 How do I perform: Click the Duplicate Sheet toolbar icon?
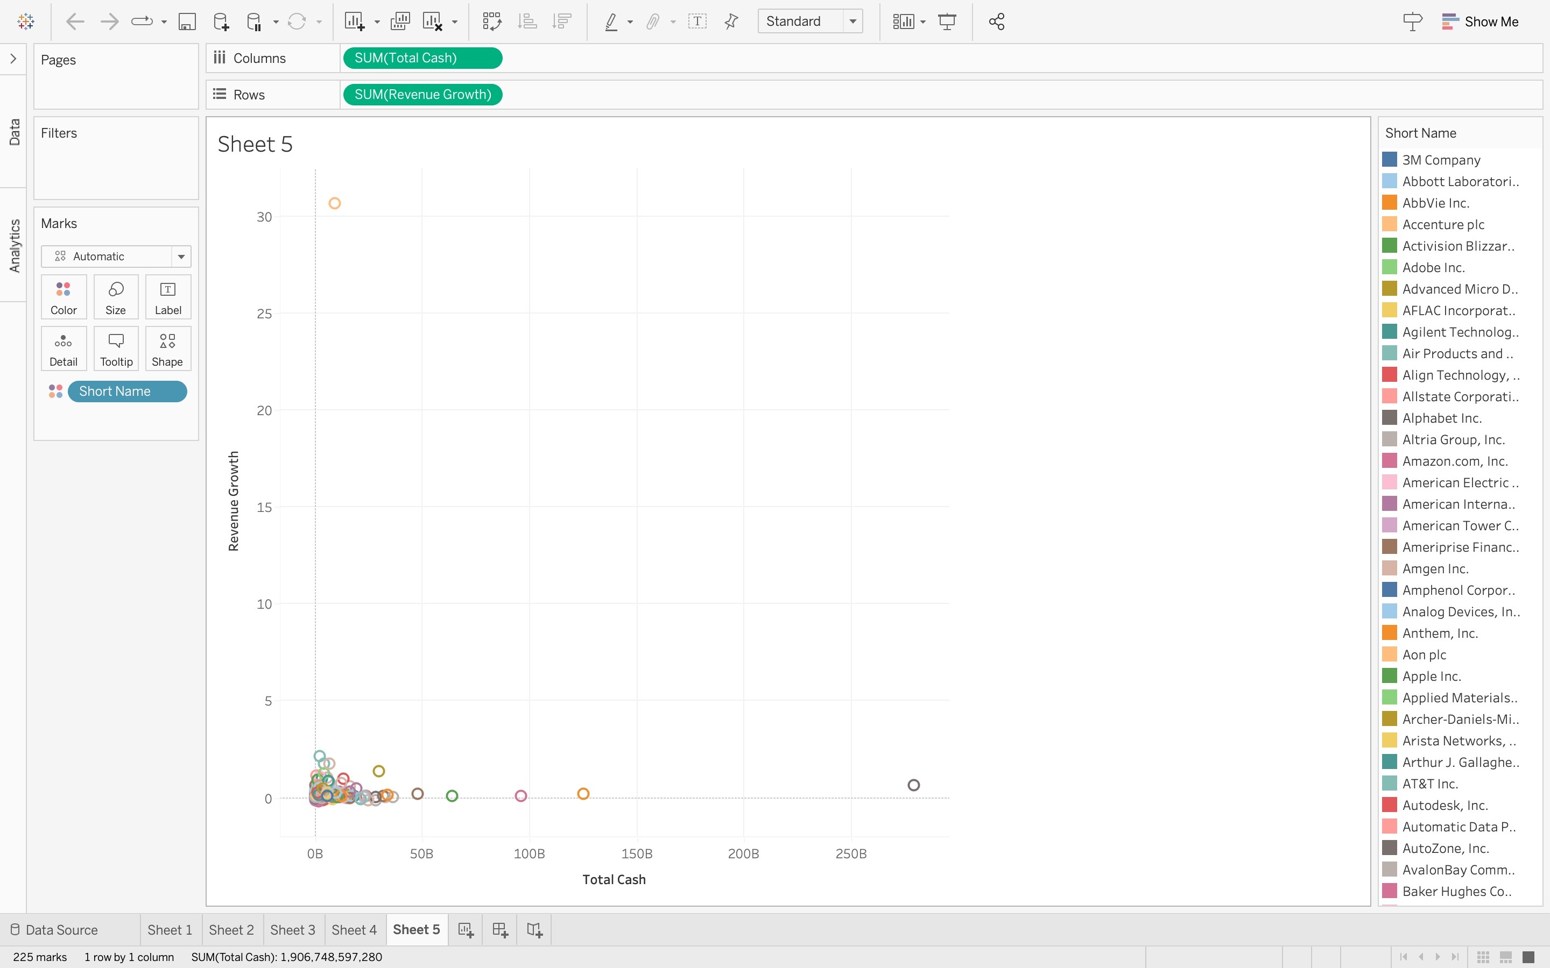400,22
